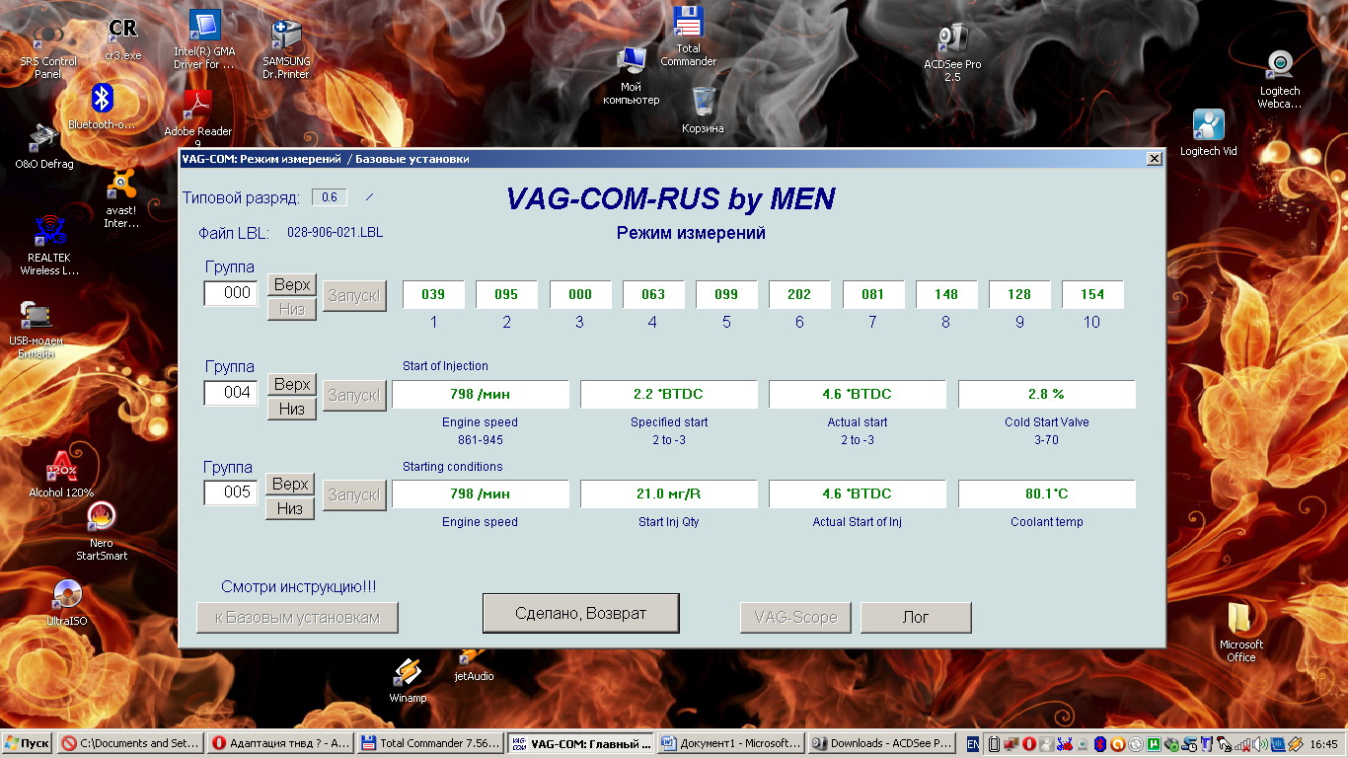
Task: Open the Microsoft Office folder icon
Action: pyautogui.click(x=1240, y=632)
